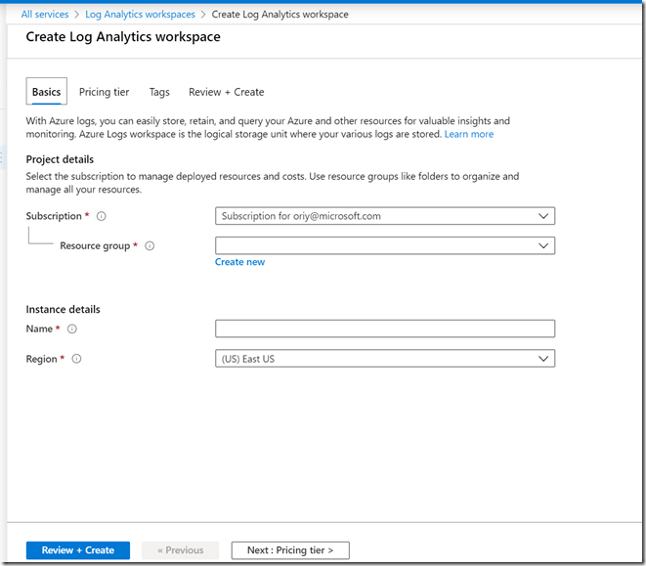
Task: Click the Previous button
Action: (181, 550)
